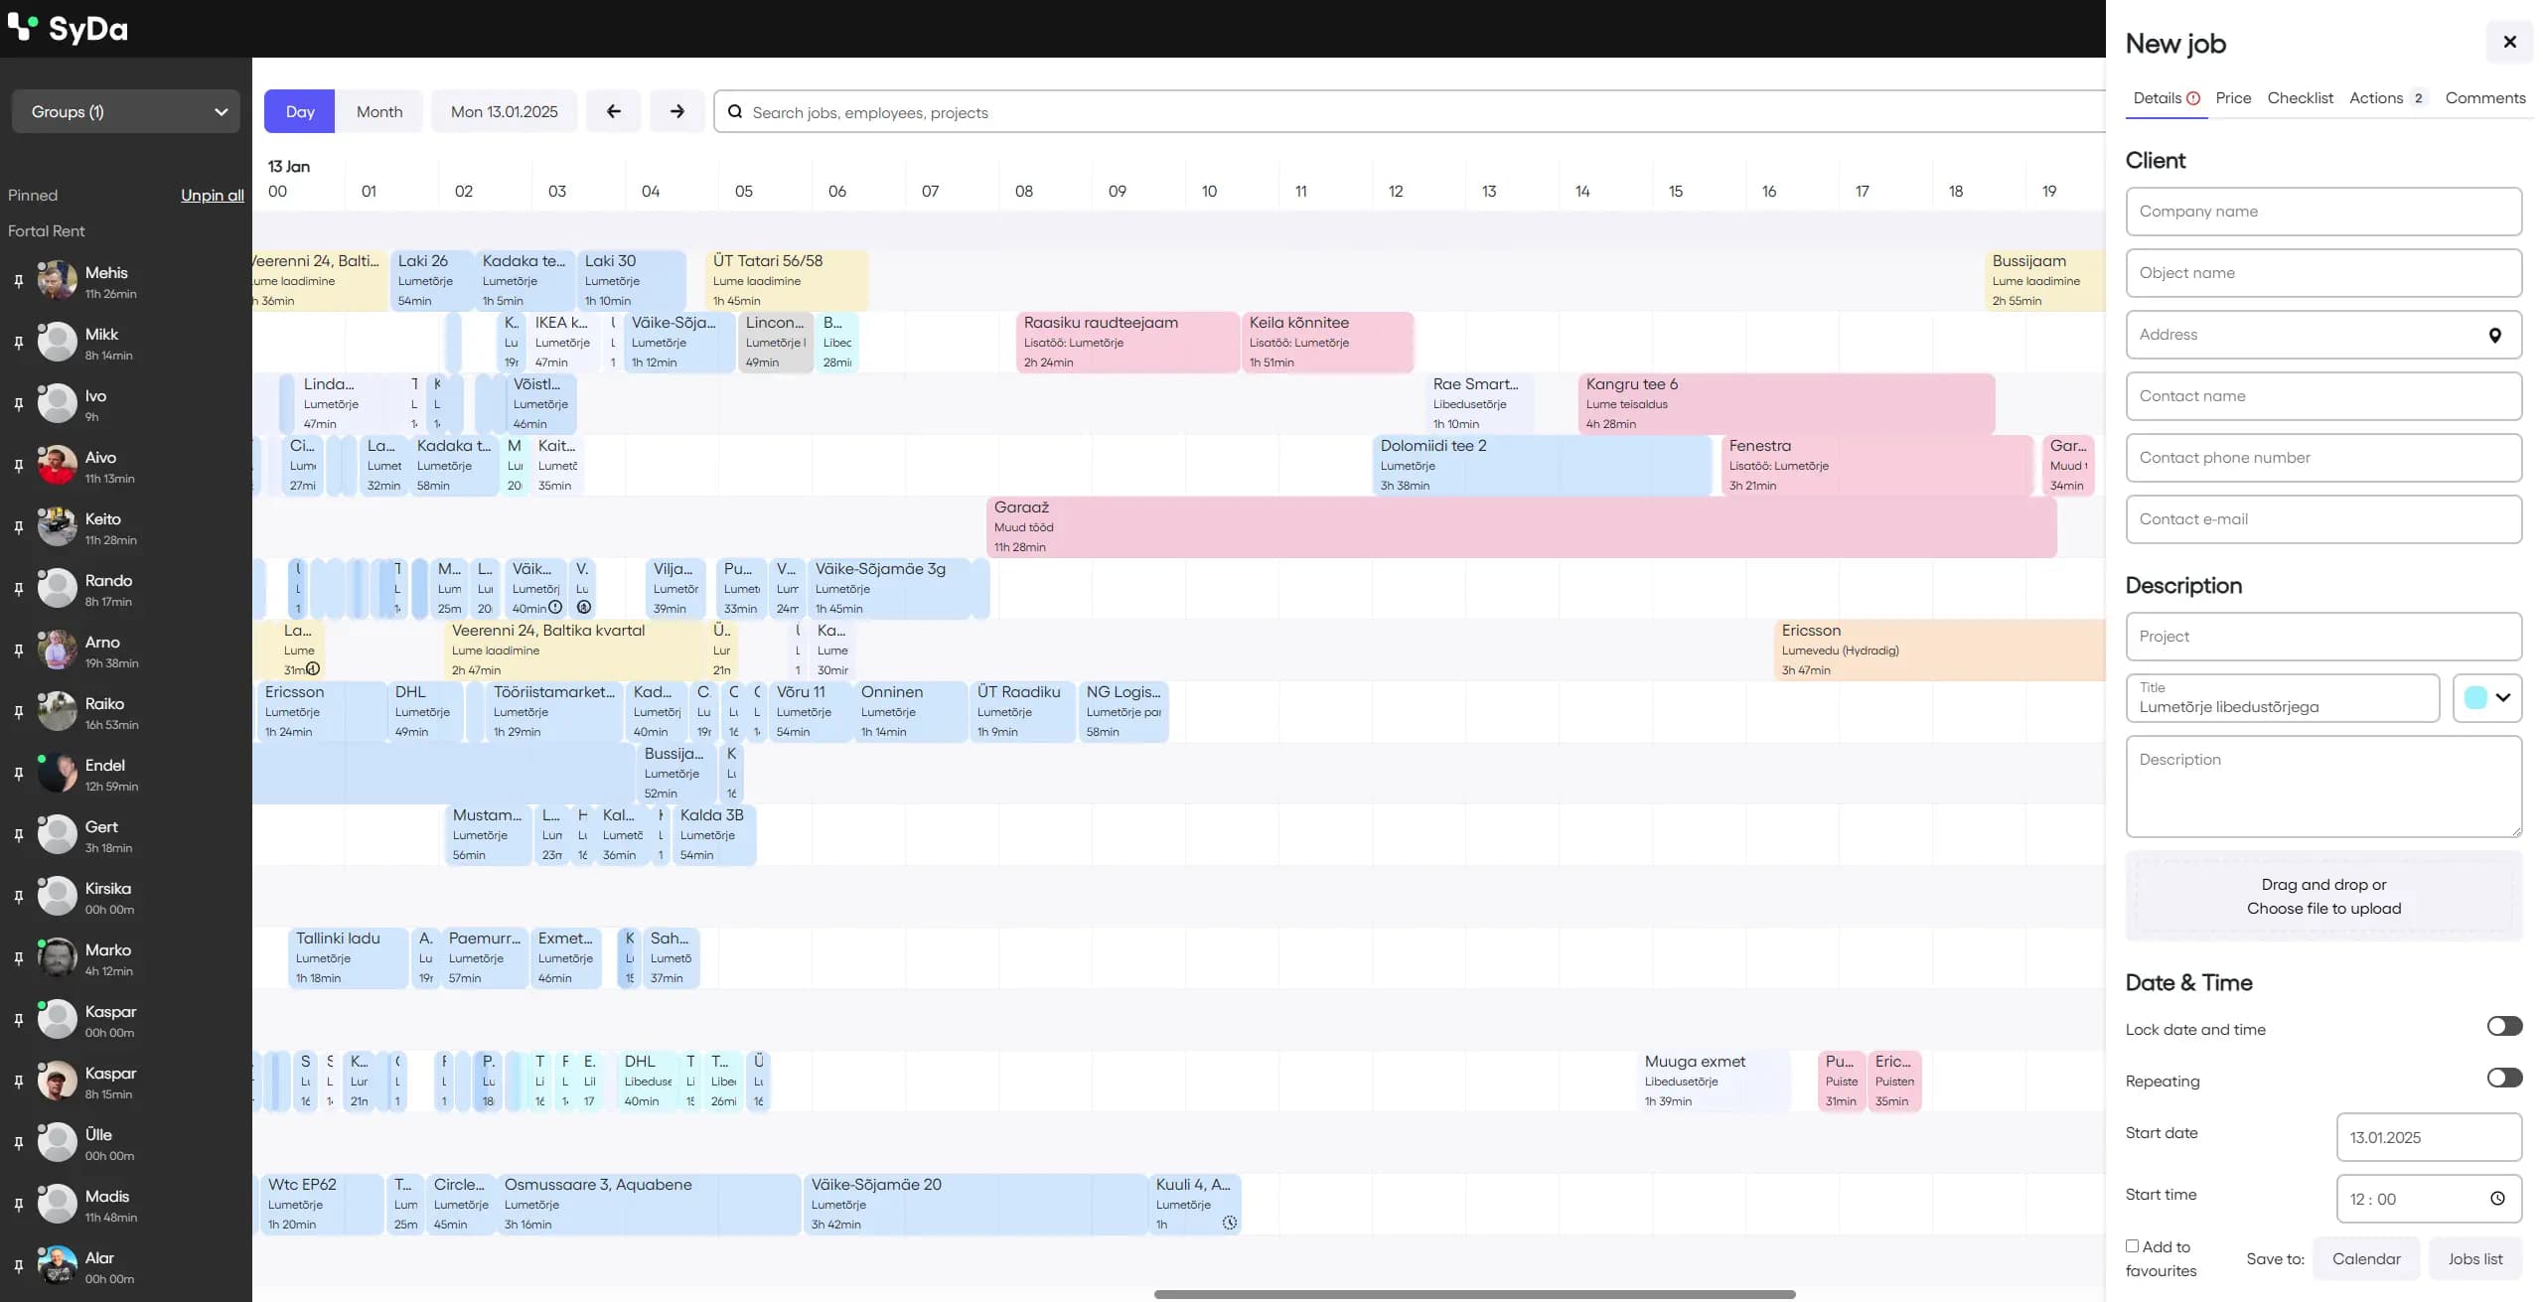Open the Mon 13.01.2025 date picker
The image size is (2543, 1302).
(505, 111)
